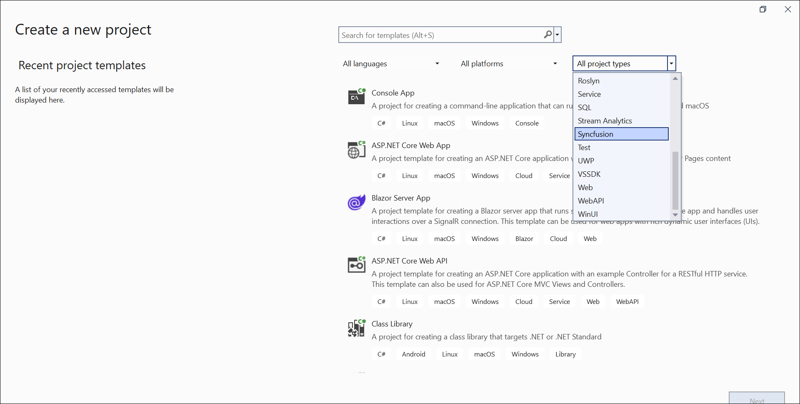Image resolution: width=800 pixels, height=404 pixels.
Task: Select Stream Analytics project type
Action: click(x=621, y=121)
